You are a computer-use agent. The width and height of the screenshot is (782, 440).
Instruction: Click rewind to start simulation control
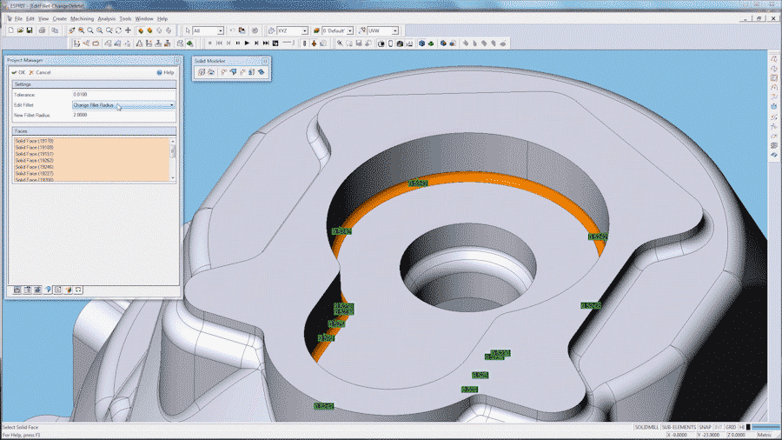pos(219,43)
